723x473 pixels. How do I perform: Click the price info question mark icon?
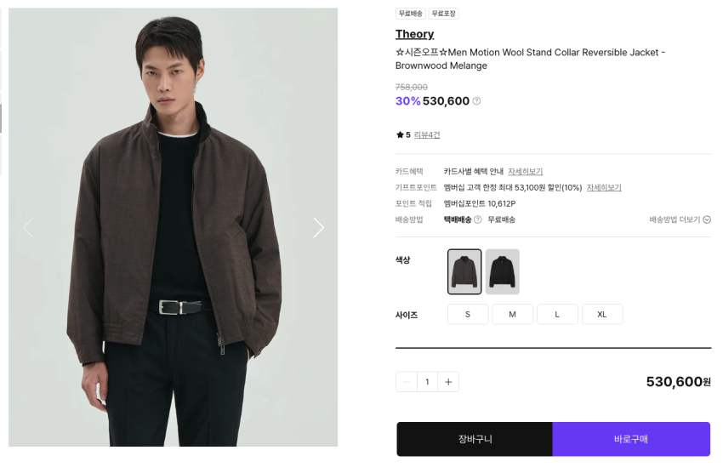pyautogui.click(x=476, y=101)
